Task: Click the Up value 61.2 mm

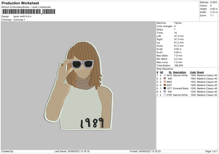Action: tap(179, 42)
